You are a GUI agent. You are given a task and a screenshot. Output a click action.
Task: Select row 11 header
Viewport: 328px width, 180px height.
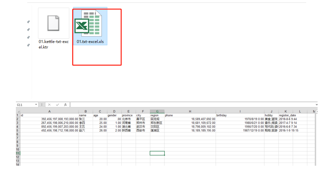coord(18,153)
